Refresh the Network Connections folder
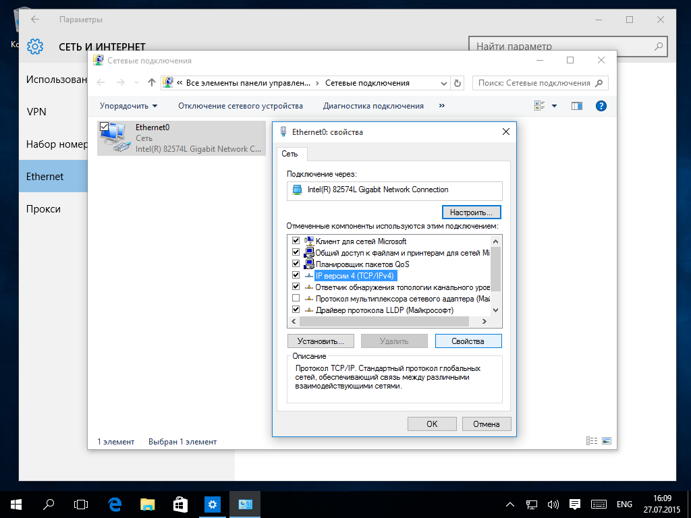This screenshot has width=691, height=518. click(x=458, y=83)
